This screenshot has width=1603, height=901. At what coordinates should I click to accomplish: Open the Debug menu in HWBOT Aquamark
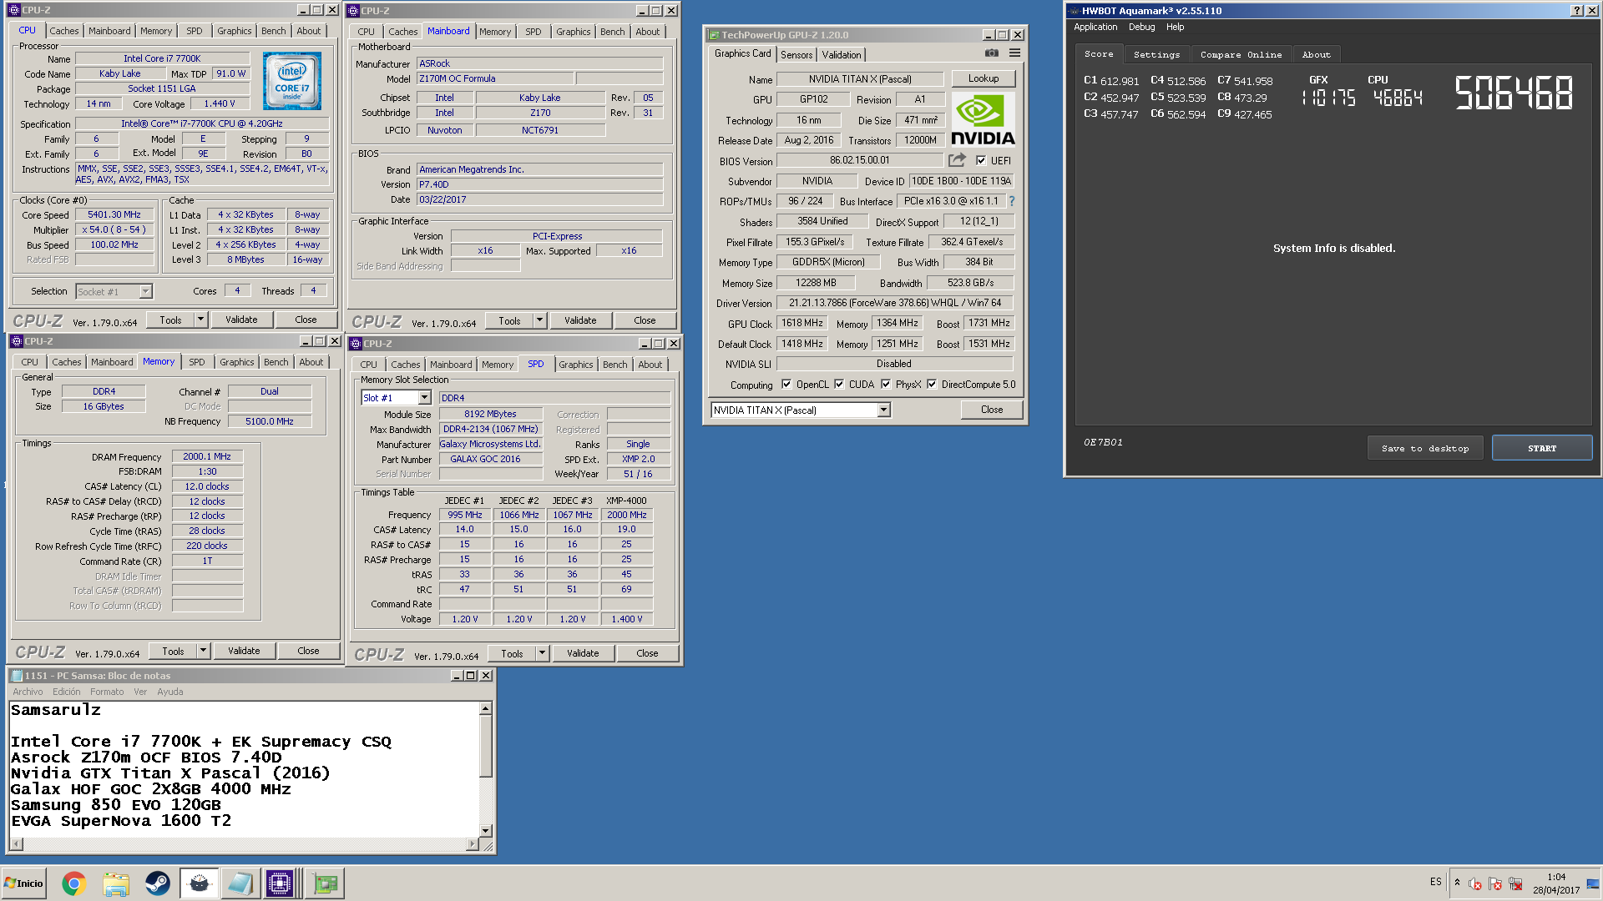point(1141,27)
